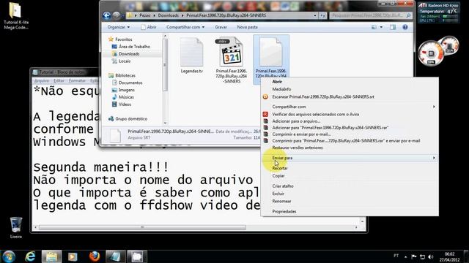Open Notepad taskbar button

pyautogui.click(x=116, y=256)
